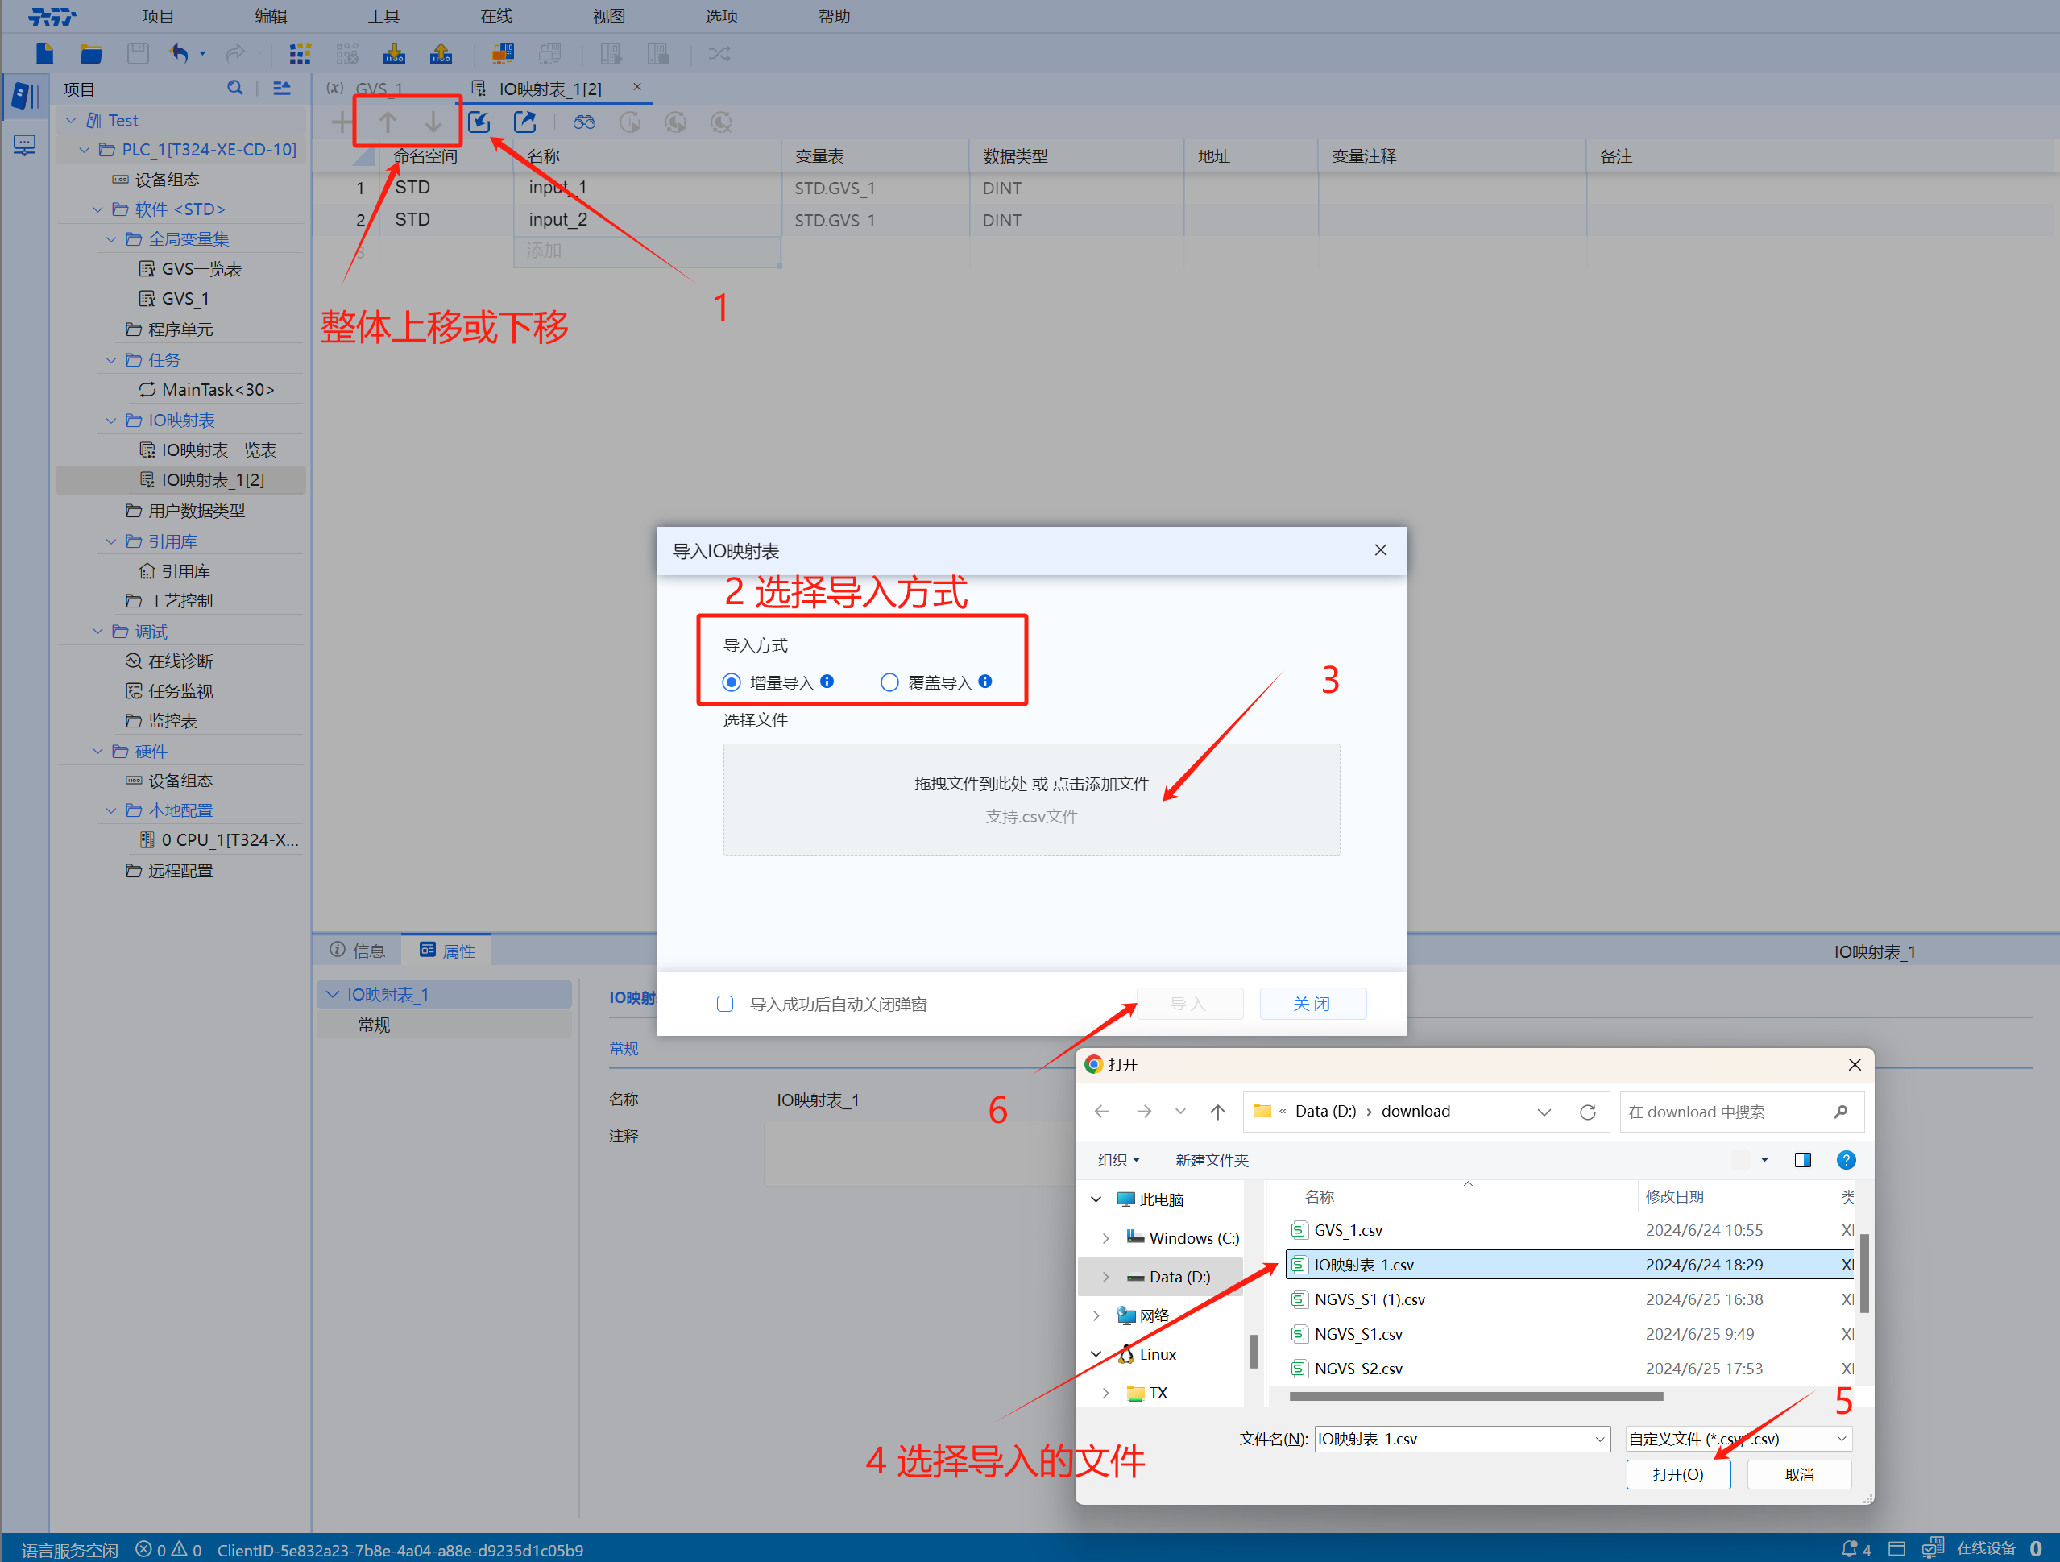Viewport: 2060px width, 1562px height.
Task: Click the undo arrow in main toolbar
Action: pos(179,54)
